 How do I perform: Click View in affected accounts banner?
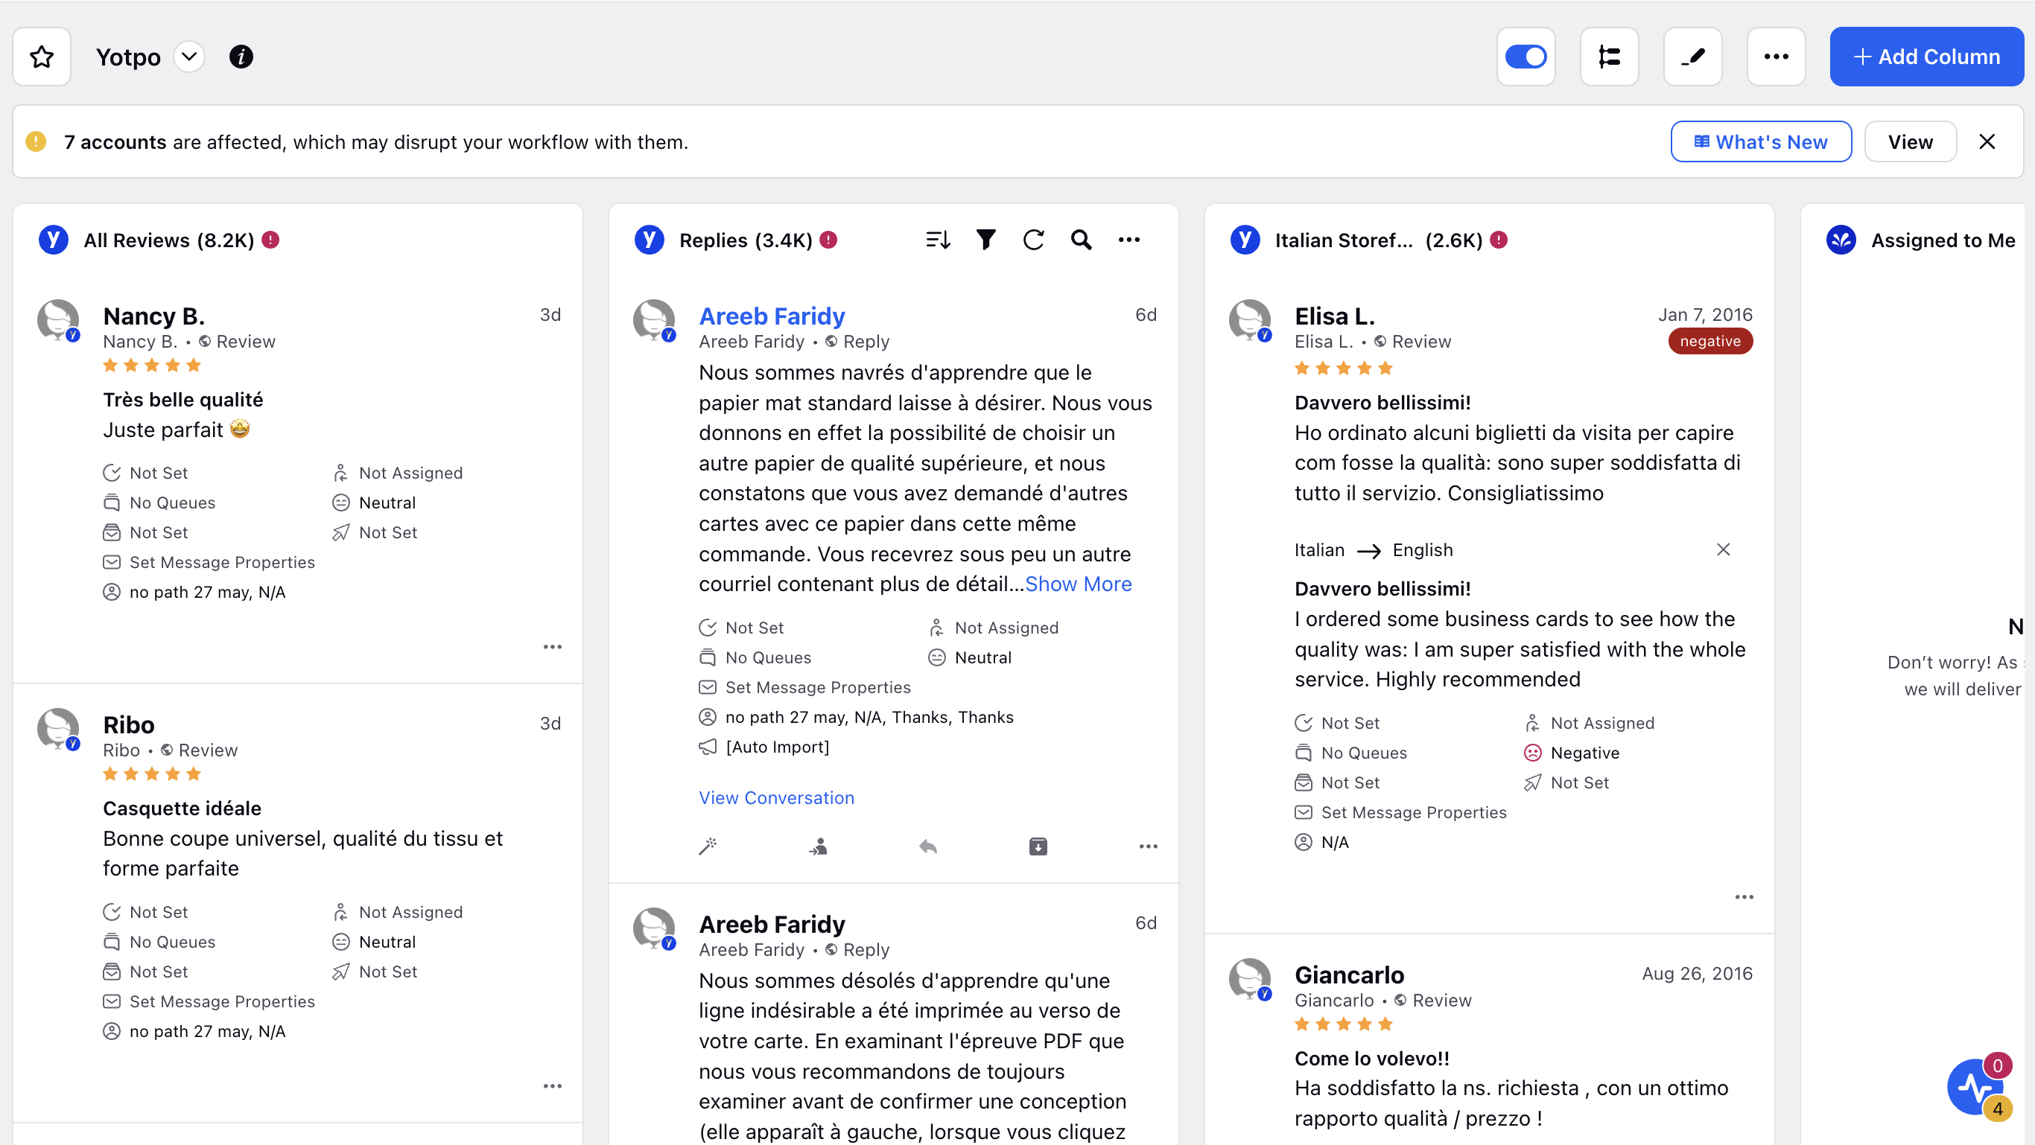coord(1910,142)
